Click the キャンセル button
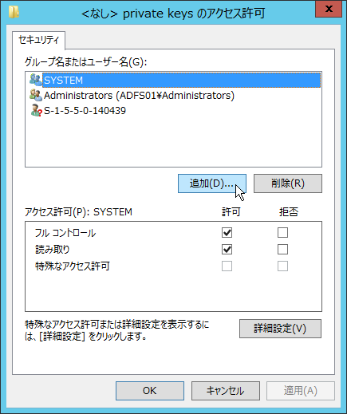 tap(226, 391)
